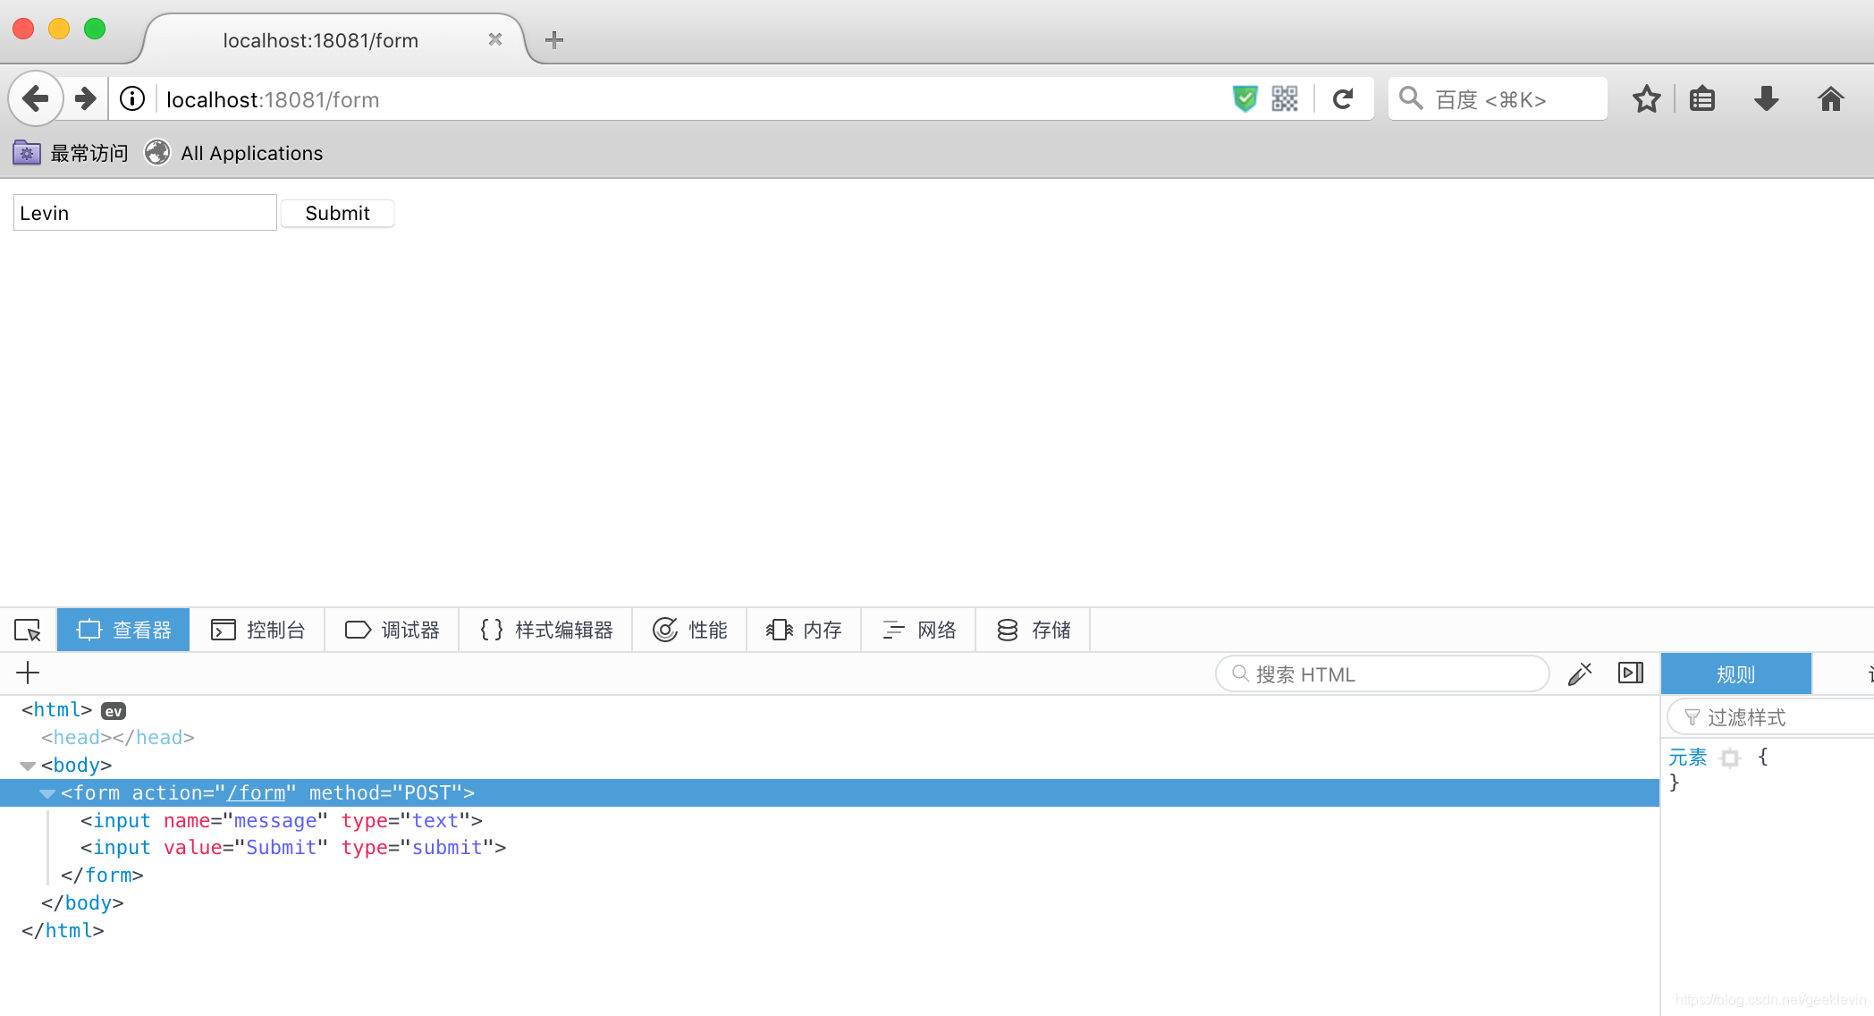Click the QR code icon in address bar
Viewport: 1874px width, 1016px height.
[x=1285, y=99]
